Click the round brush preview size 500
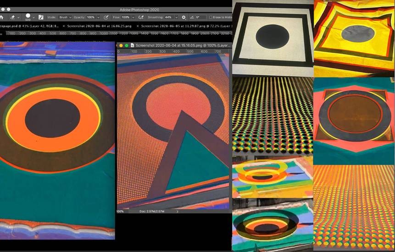 tap(28, 16)
